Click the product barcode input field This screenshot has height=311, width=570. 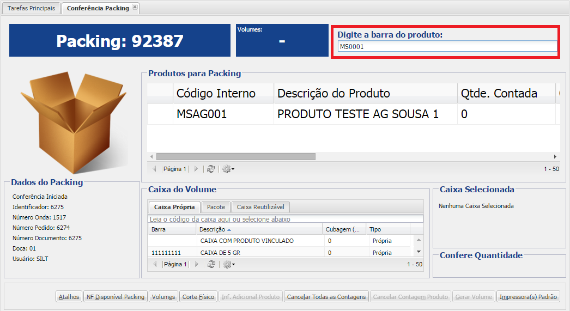447,46
